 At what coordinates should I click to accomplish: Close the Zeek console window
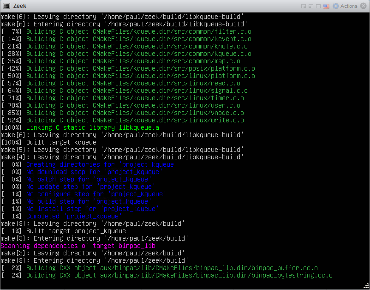tap(363, 6)
